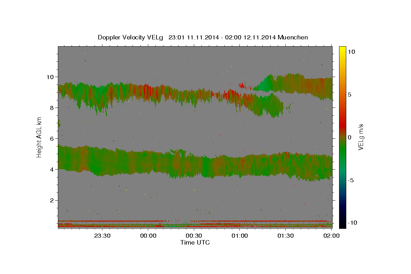Click the plot title "Doppler Velocity VELg"

click(x=131, y=37)
